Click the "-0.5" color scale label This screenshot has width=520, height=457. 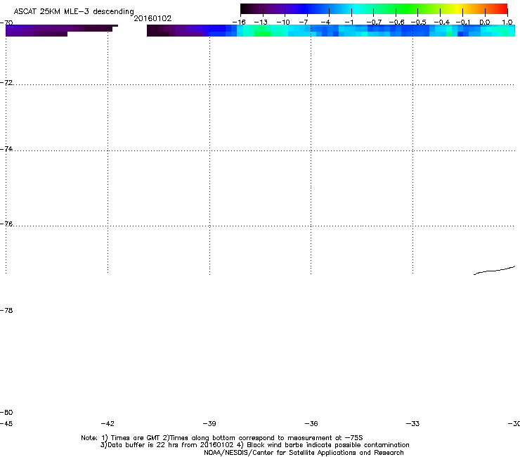point(419,22)
